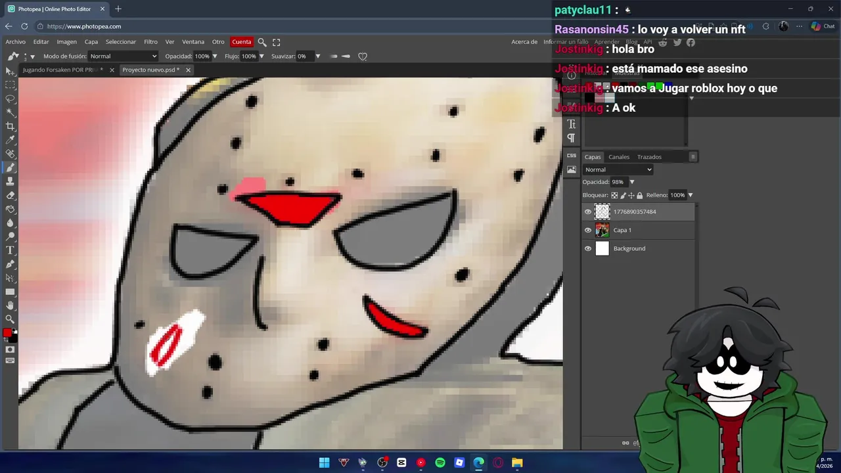Open the Flujo 100% arrow

click(x=261, y=56)
